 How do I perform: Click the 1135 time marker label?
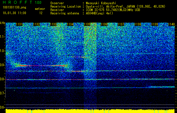click(x=87, y=24)
